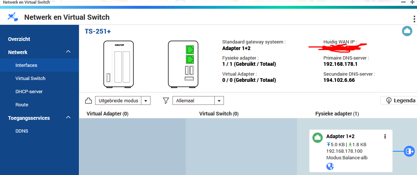Click the rear view image of the NAS
The image size is (417, 175).
[183, 64]
